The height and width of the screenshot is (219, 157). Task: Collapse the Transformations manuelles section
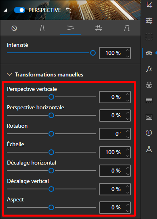pos(9,74)
